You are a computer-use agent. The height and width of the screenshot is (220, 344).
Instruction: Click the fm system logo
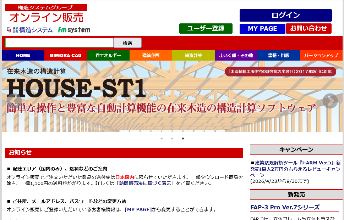pyautogui.click(x=74, y=30)
